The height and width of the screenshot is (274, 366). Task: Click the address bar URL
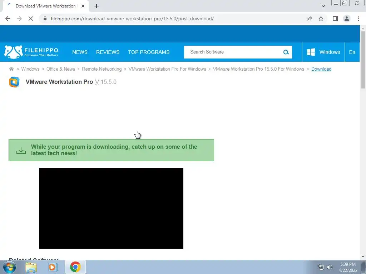[132, 19]
